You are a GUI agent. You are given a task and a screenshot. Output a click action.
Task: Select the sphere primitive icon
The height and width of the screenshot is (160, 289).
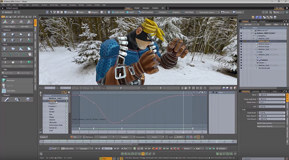(x=12, y=34)
